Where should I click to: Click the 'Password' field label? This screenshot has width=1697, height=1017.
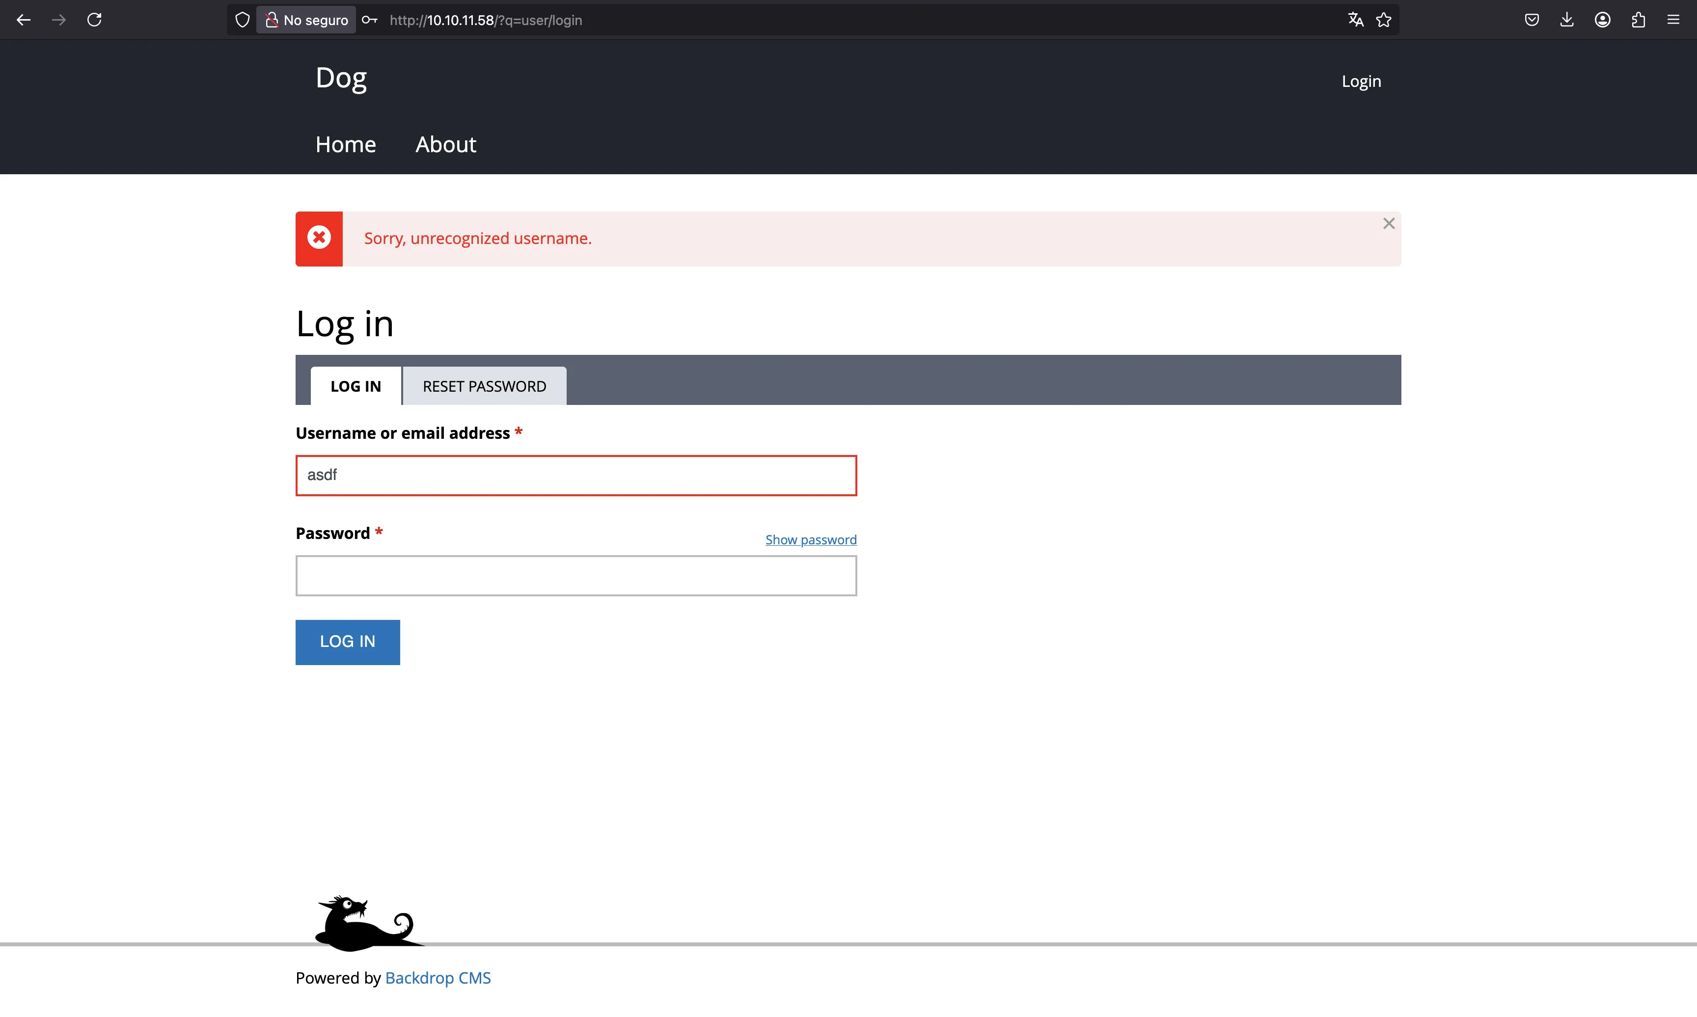coord(333,533)
